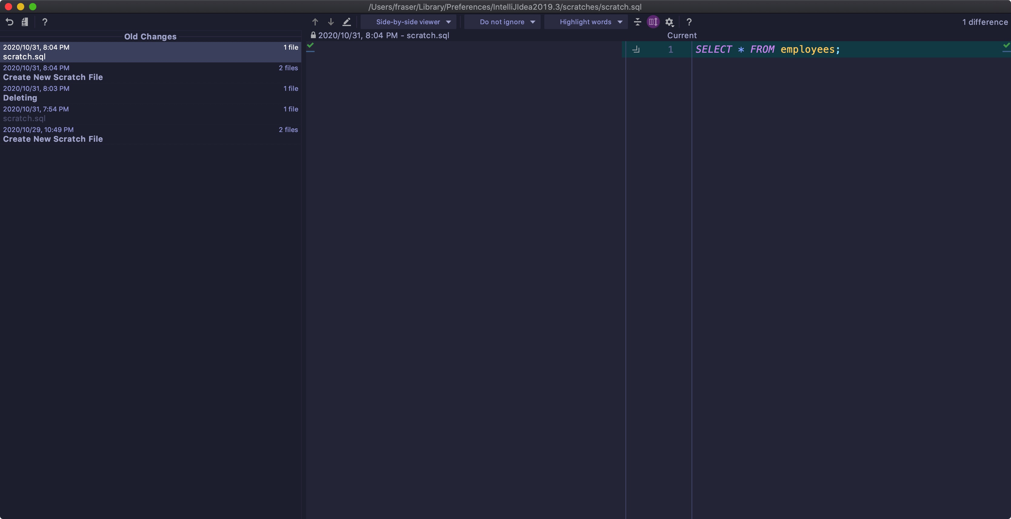
Task: Click the collapse unchanged fragments icon
Action: [637, 22]
